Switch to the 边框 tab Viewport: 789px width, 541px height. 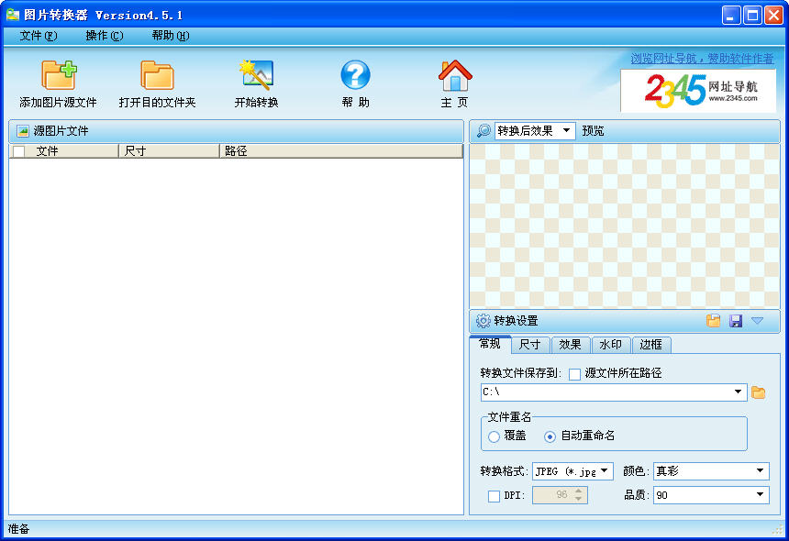pyautogui.click(x=650, y=345)
